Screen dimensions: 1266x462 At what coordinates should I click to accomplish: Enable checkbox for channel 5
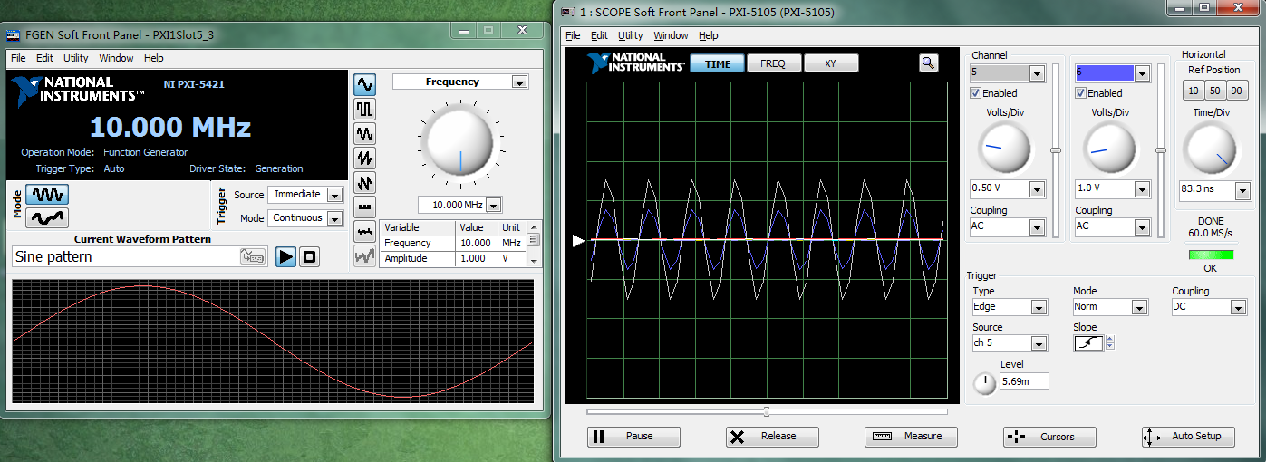point(975,93)
